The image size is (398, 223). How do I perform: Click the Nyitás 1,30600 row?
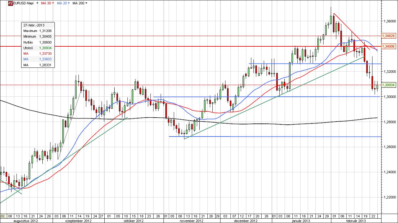pyautogui.click(x=38, y=42)
